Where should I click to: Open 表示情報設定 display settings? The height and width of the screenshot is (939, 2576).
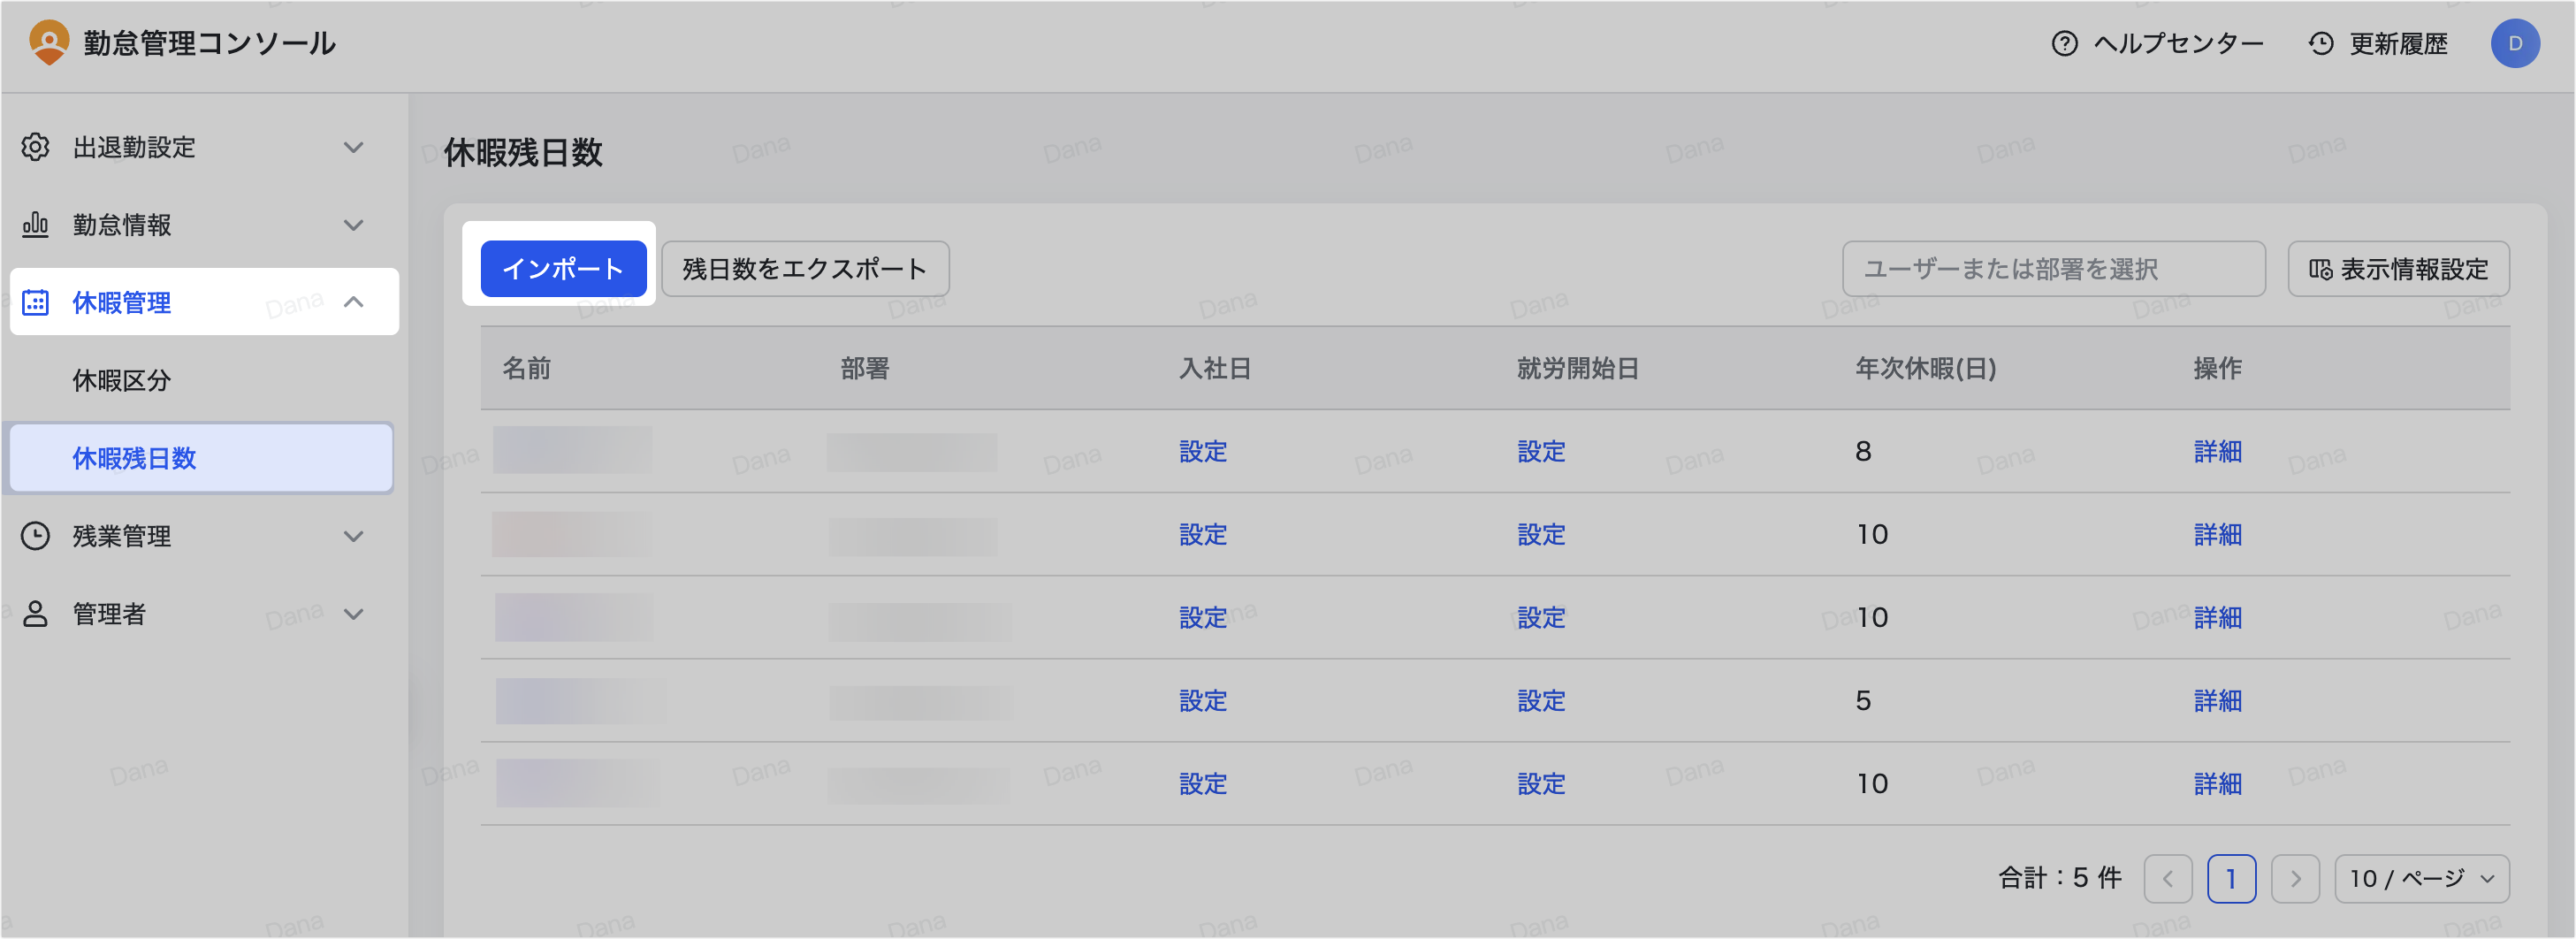(2397, 269)
